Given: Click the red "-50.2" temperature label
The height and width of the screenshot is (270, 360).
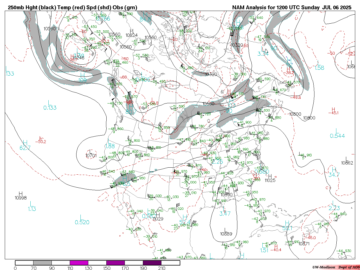Looking at the screenshot, I should [41, 142].
